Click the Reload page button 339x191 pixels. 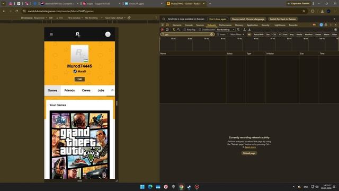click(249, 153)
